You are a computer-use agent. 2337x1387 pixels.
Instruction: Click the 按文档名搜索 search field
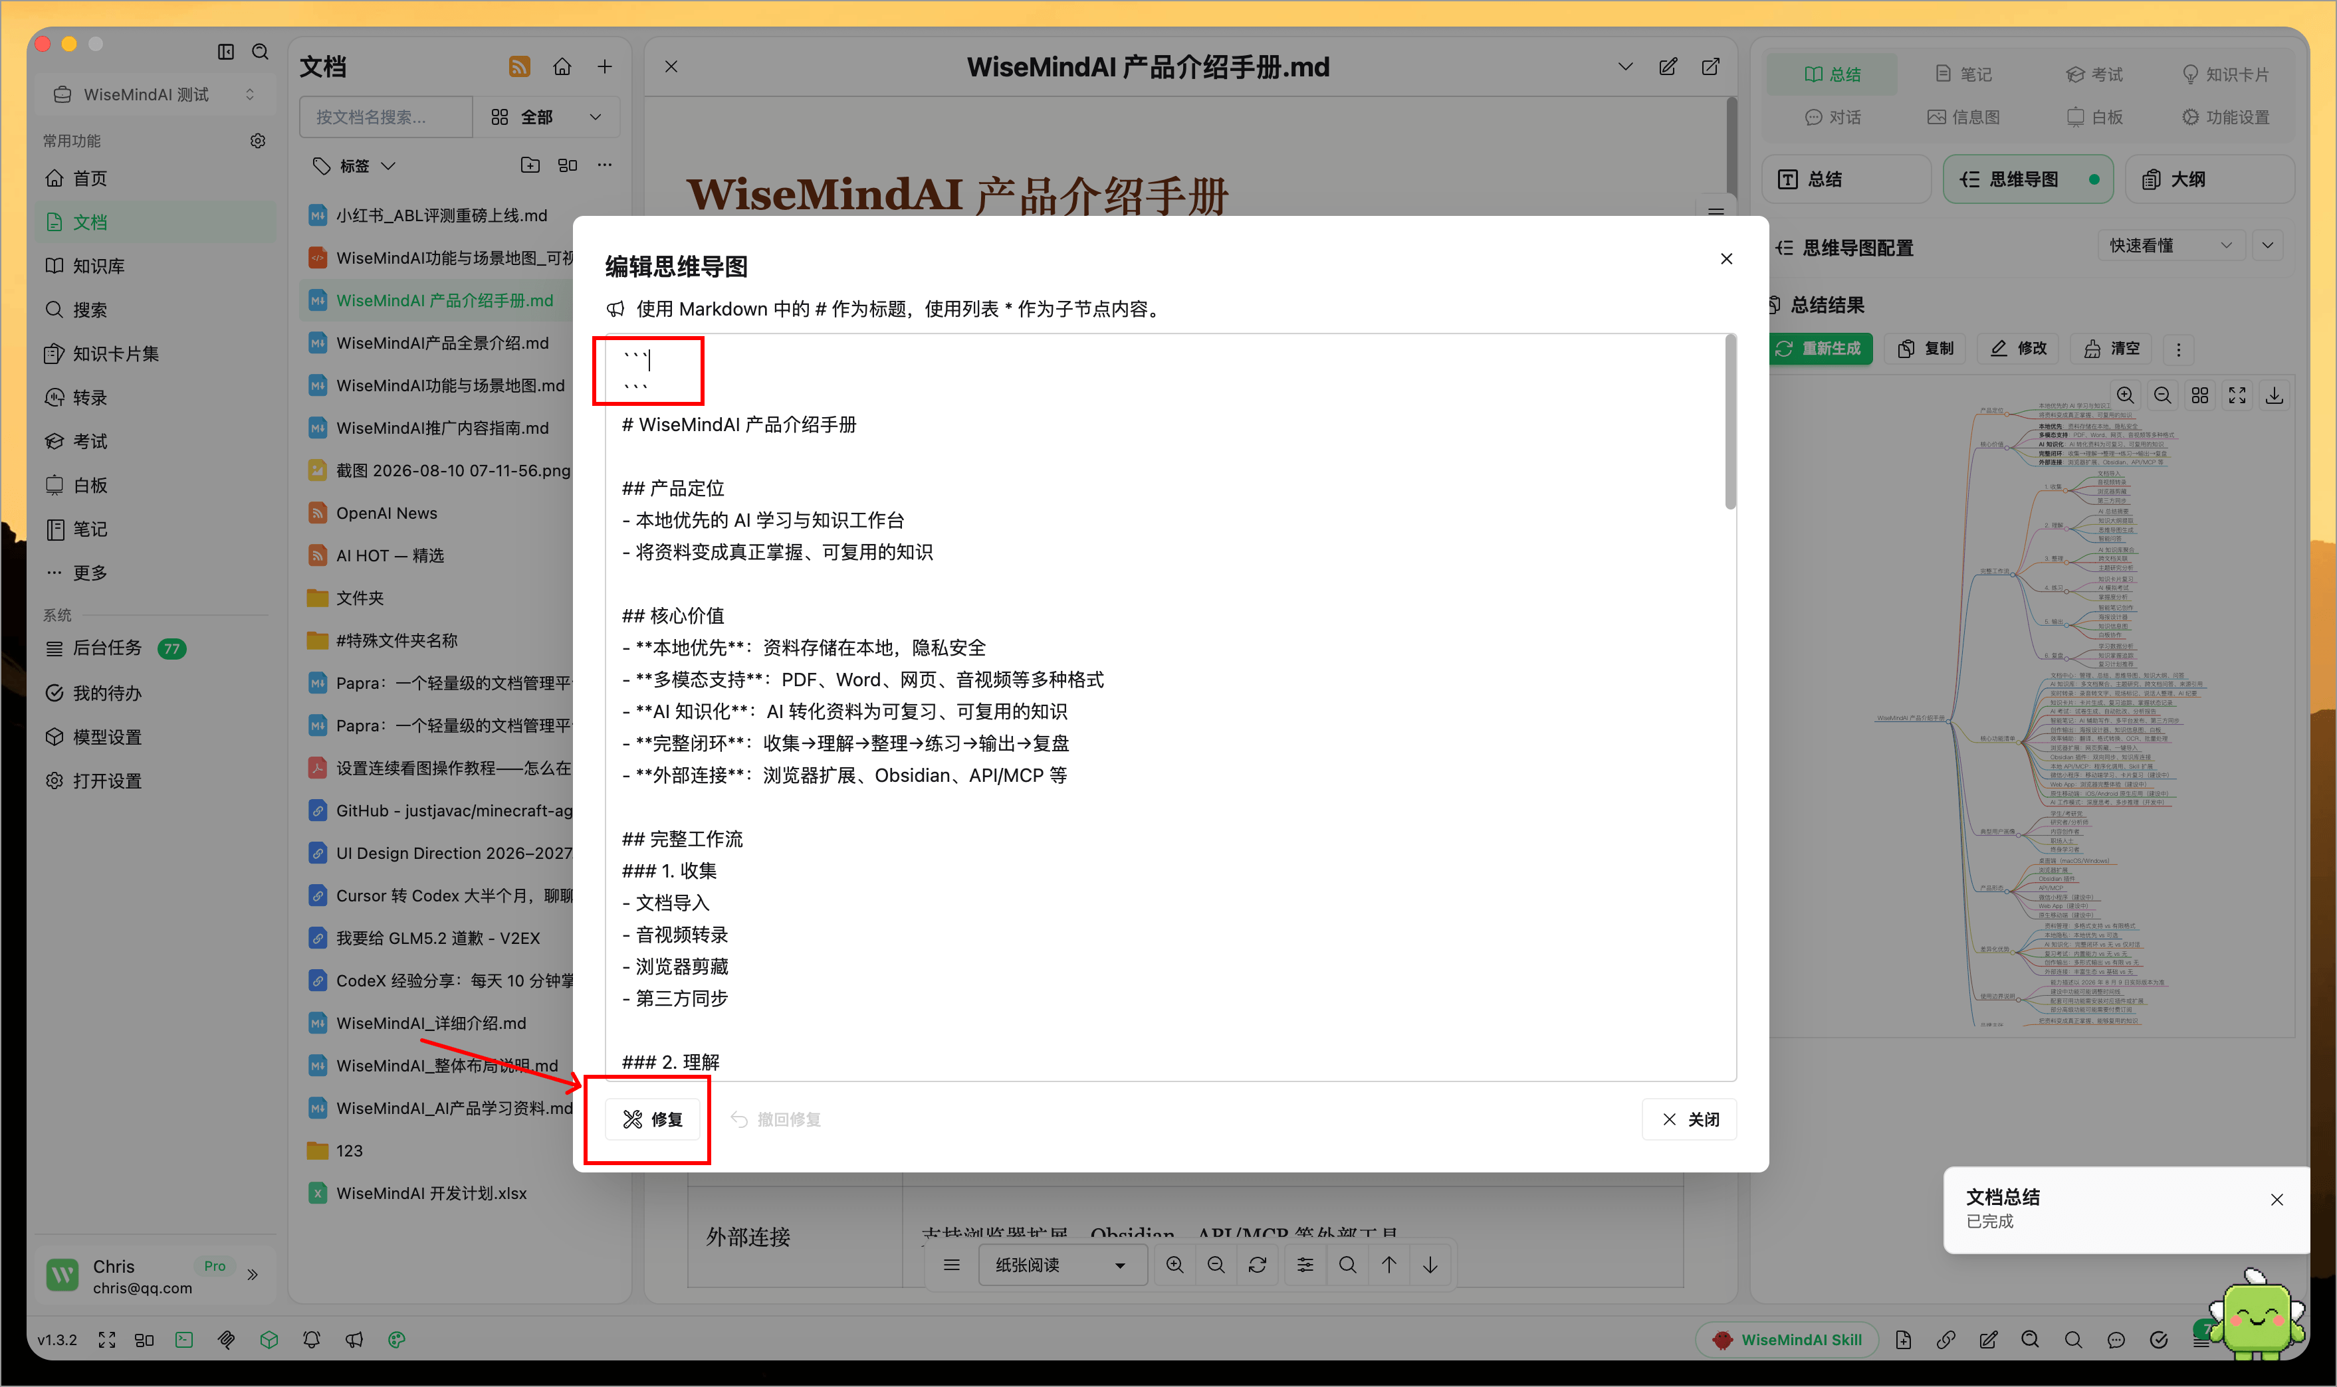pyautogui.click(x=386, y=117)
